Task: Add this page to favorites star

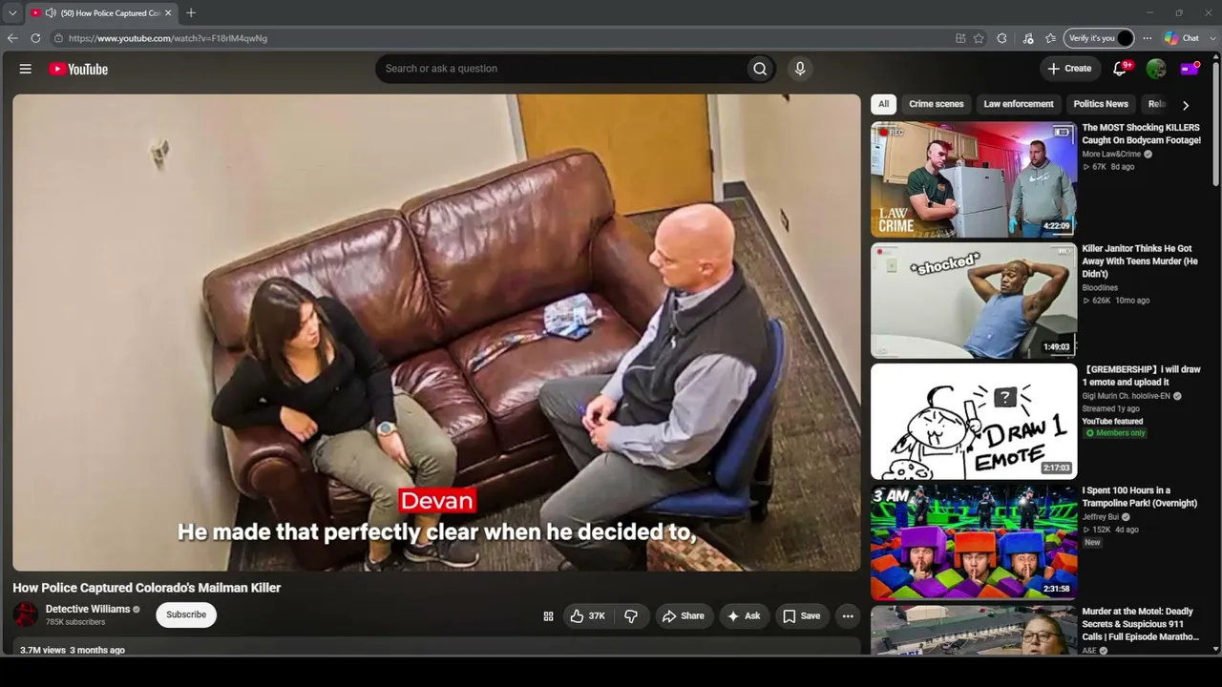Action: 979,38
